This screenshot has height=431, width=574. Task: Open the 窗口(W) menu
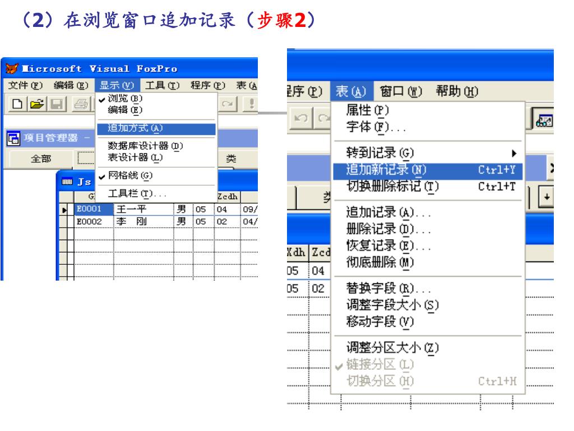(x=401, y=91)
